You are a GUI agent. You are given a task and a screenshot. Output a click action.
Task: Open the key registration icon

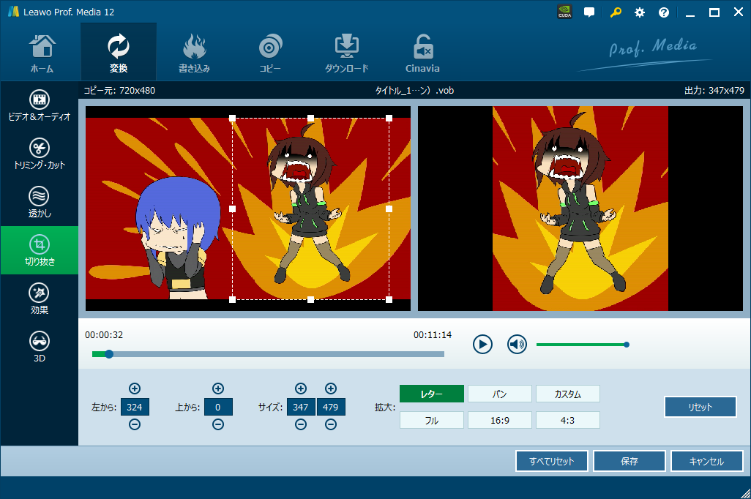point(615,12)
